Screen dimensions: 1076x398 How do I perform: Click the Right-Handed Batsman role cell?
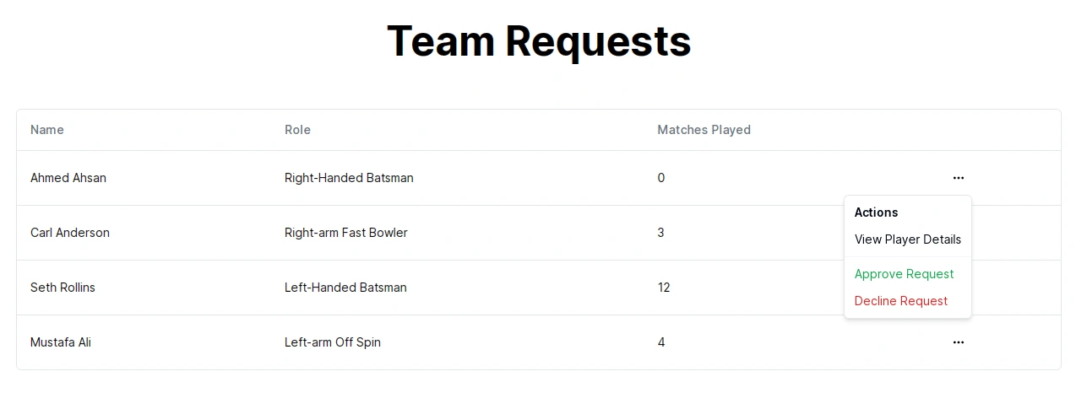point(349,178)
